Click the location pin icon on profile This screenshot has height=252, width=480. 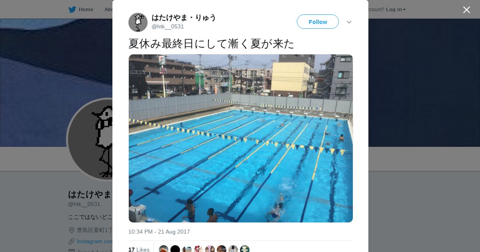[x=72, y=230]
